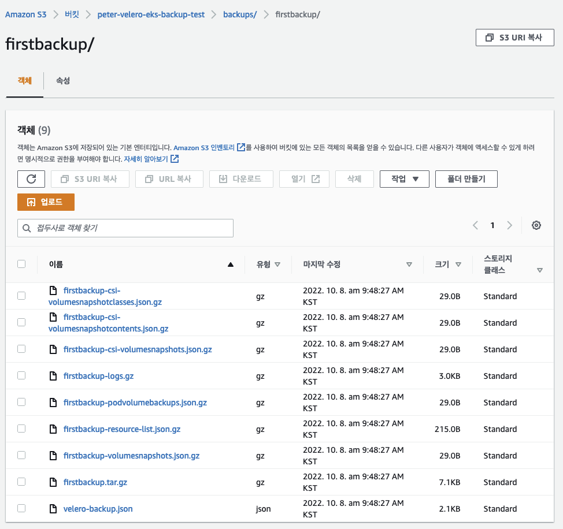Click file icon of firstbackup-podvolumebackups.json.gz
The height and width of the screenshot is (529, 563).
[x=53, y=403]
